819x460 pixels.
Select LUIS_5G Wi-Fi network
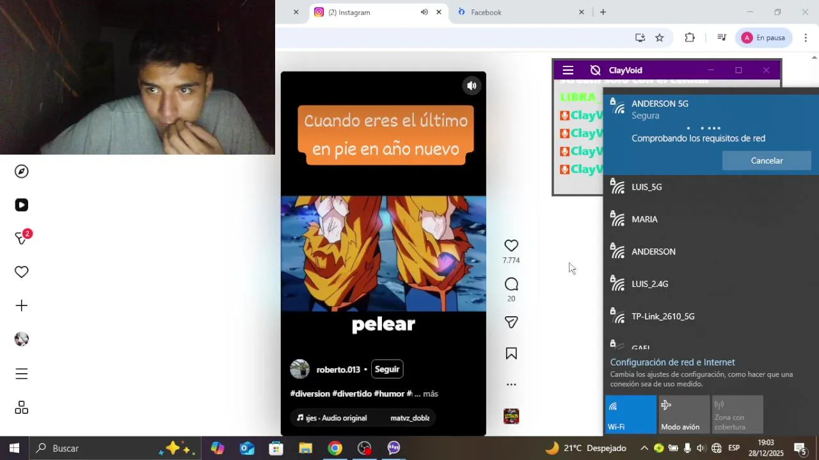pos(711,187)
